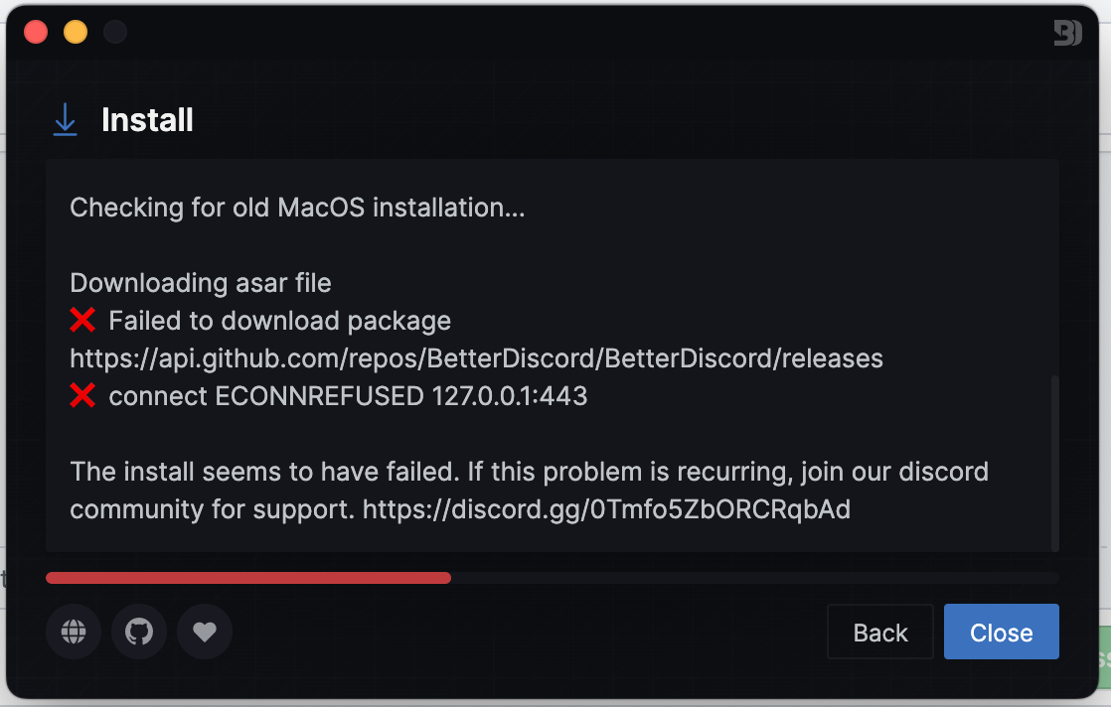Screen dimensions: 1111x707
Task: Open the api.github.com releases link
Action: click(x=475, y=358)
